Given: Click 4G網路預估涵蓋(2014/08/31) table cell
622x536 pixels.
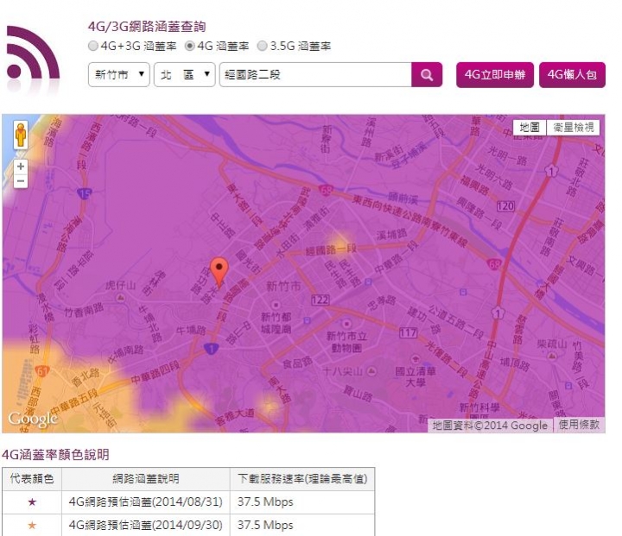Looking at the screenshot, I should (146, 501).
